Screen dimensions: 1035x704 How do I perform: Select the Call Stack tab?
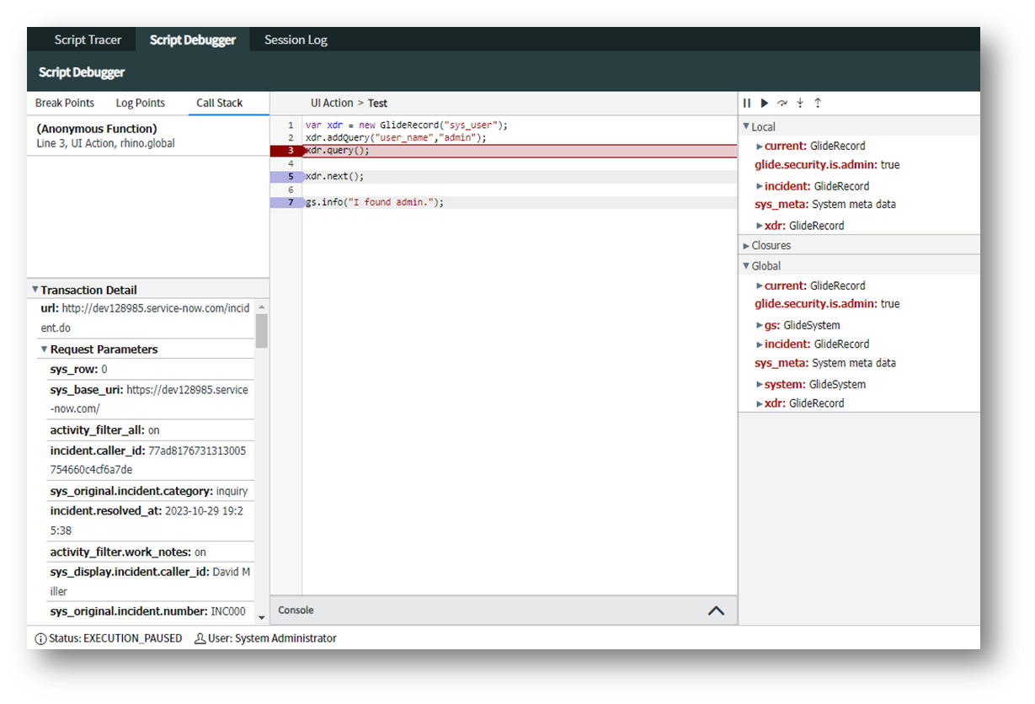[x=218, y=103]
